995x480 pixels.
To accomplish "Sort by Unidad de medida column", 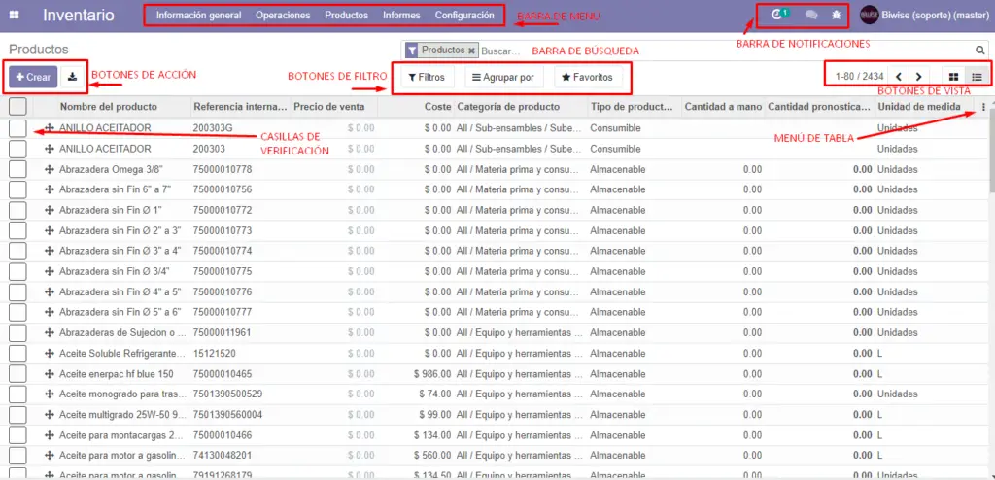I will (919, 107).
